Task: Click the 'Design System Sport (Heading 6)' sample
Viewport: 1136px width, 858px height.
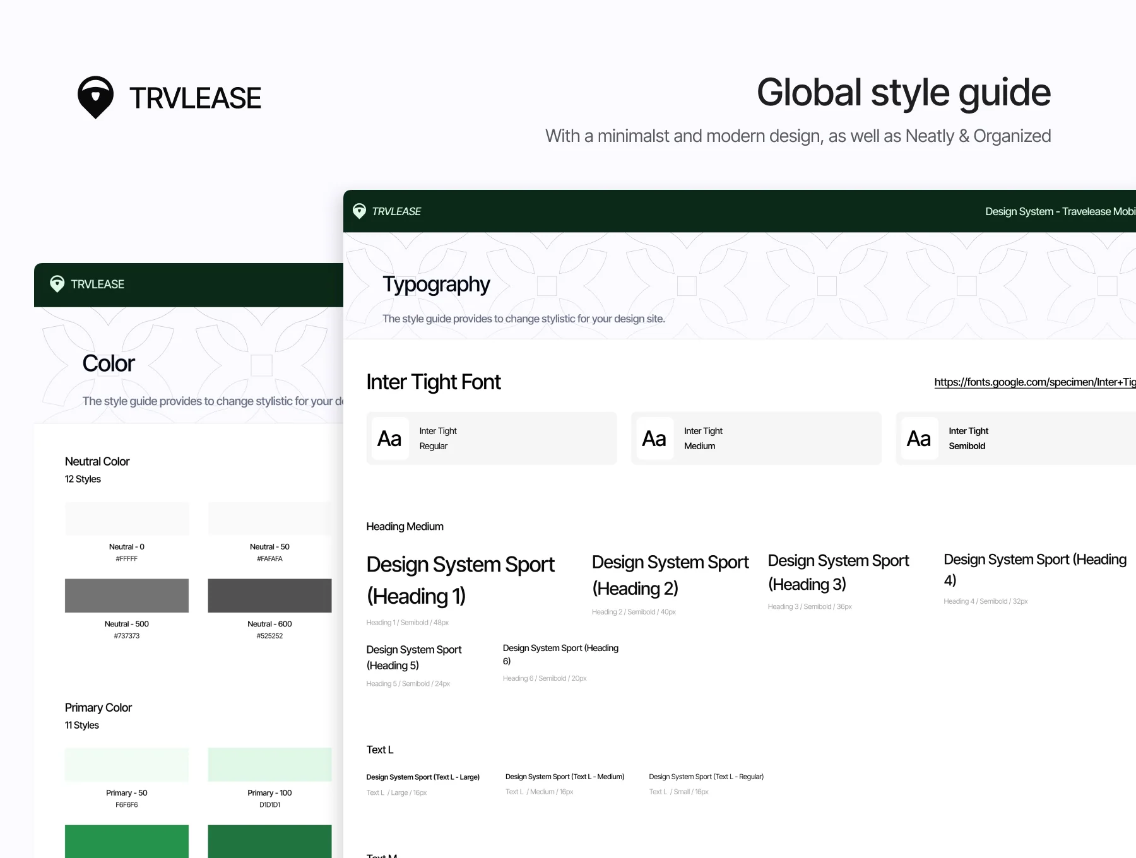Action: click(x=560, y=654)
